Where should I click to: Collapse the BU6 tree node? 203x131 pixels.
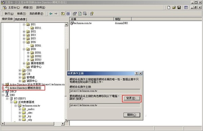tap(24, 42)
